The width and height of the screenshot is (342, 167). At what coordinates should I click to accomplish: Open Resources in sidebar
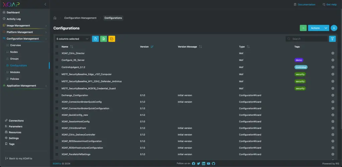[15, 132]
